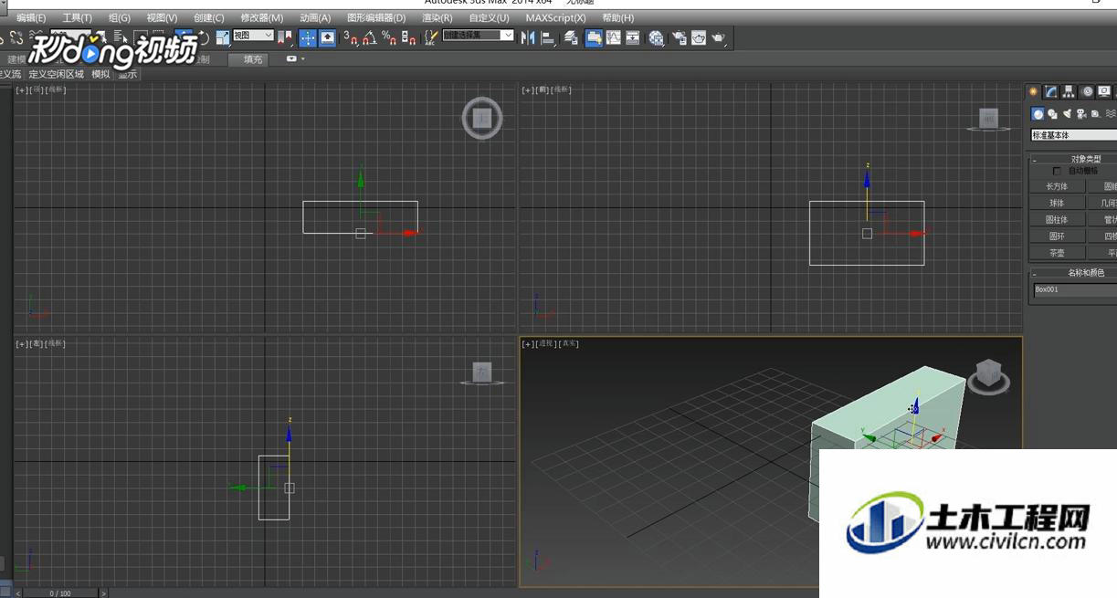
Task: Click the Edit Named Selection Sets icon
Action: pyautogui.click(x=430, y=37)
